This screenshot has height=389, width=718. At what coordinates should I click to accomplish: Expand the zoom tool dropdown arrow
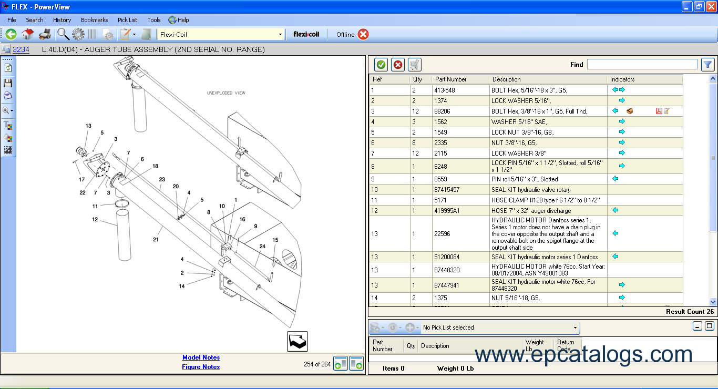click(x=12, y=111)
